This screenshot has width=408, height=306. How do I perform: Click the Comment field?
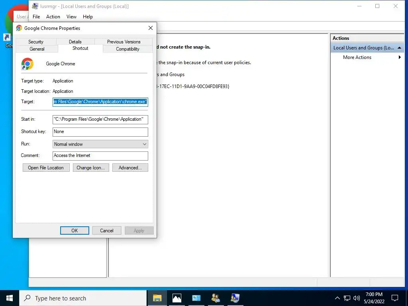click(100, 156)
